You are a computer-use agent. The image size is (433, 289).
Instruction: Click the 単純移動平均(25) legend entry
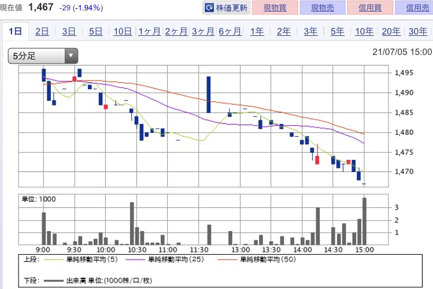point(165,259)
